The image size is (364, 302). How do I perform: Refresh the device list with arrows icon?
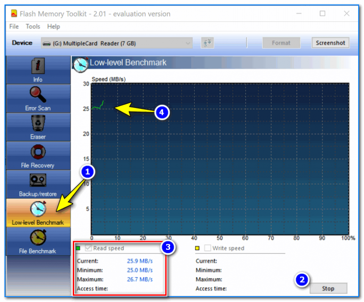[207, 43]
